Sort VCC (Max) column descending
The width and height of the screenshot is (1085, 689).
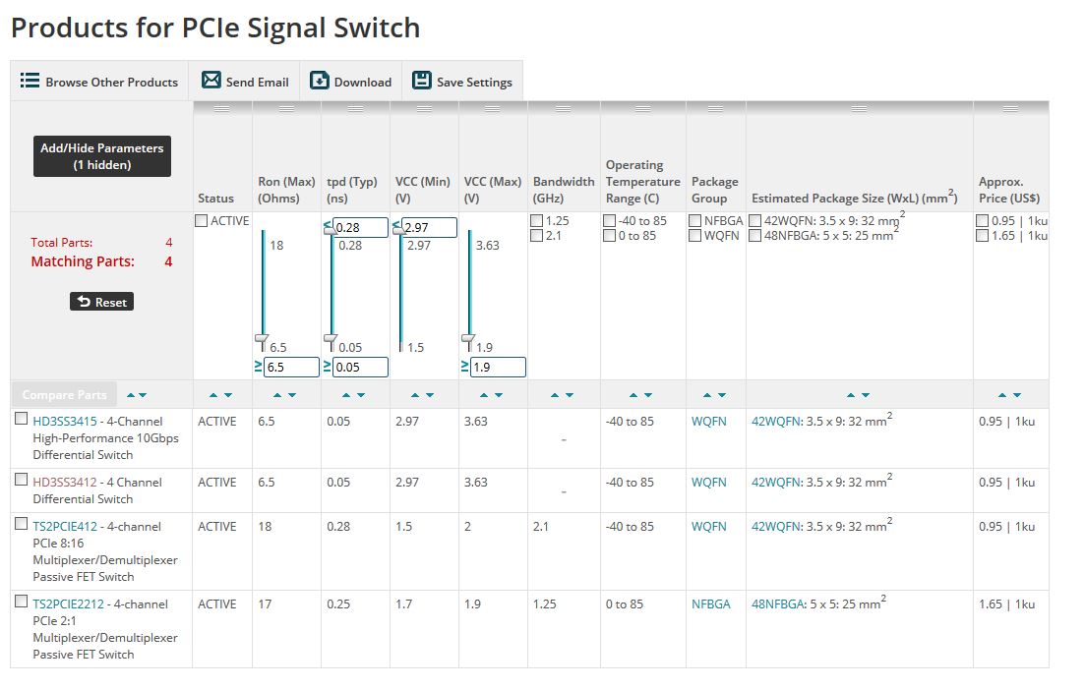tap(498, 395)
